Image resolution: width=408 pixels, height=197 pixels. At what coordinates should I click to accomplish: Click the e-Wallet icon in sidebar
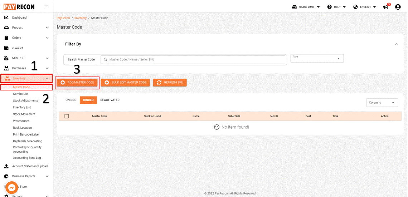click(6, 48)
